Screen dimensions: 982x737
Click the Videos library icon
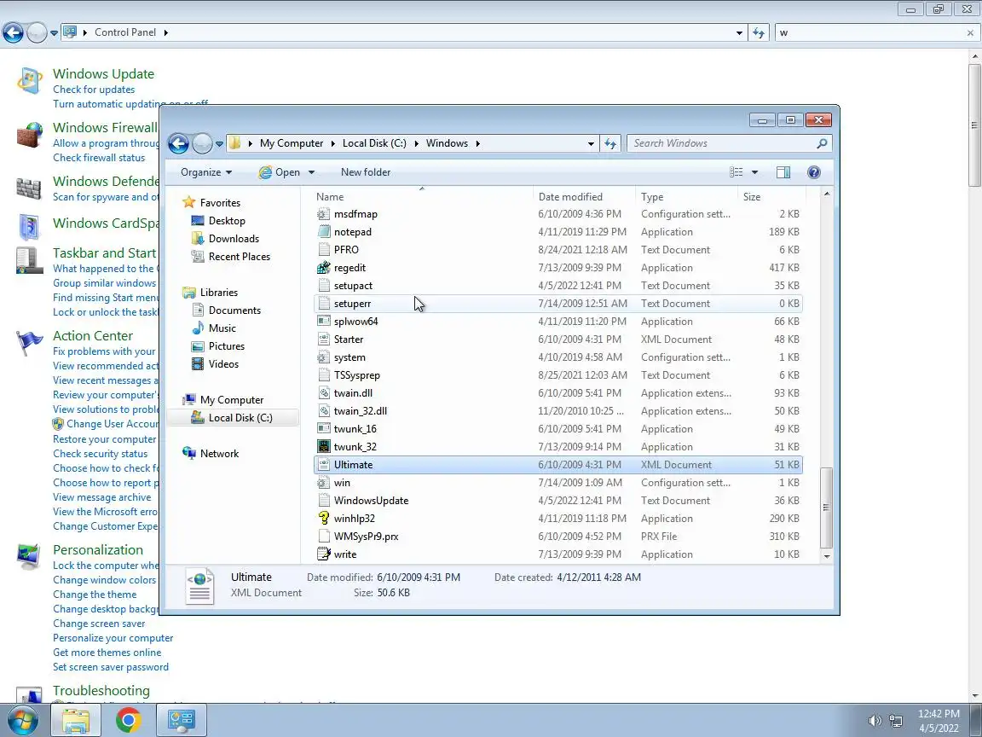(198, 363)
